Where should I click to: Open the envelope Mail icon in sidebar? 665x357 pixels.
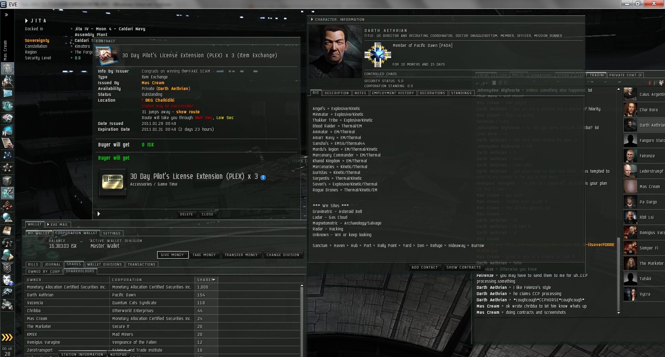pyautogui.click(x=7, y=93)
